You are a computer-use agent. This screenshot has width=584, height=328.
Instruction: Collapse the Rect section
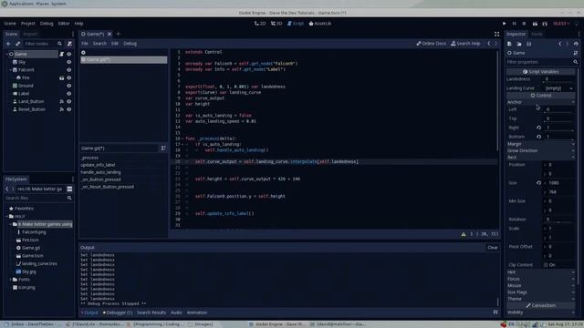point(541,158)
